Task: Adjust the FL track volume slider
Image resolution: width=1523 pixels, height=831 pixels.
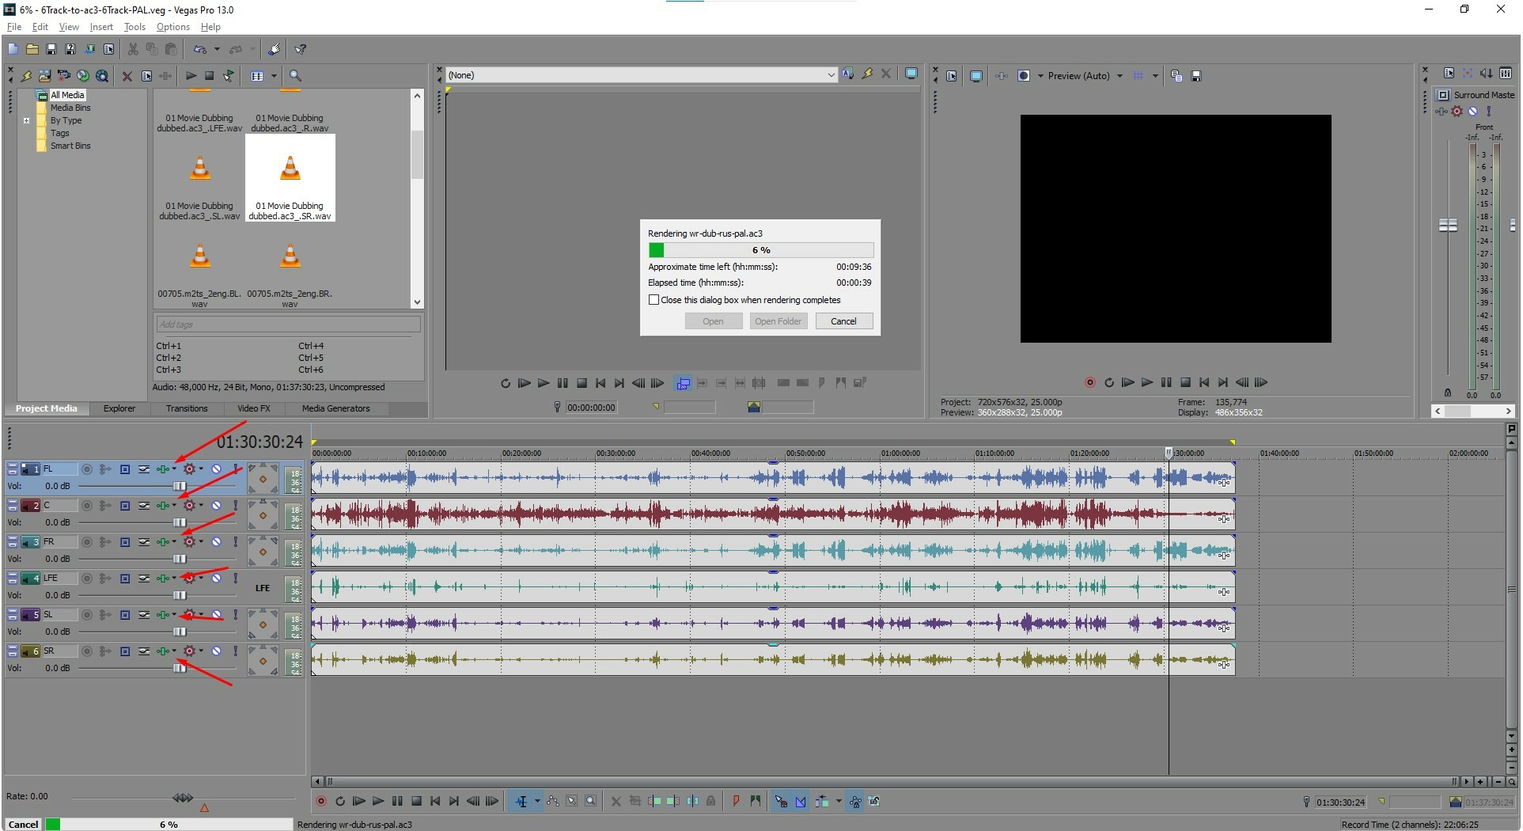Action: tap(180, 486)
